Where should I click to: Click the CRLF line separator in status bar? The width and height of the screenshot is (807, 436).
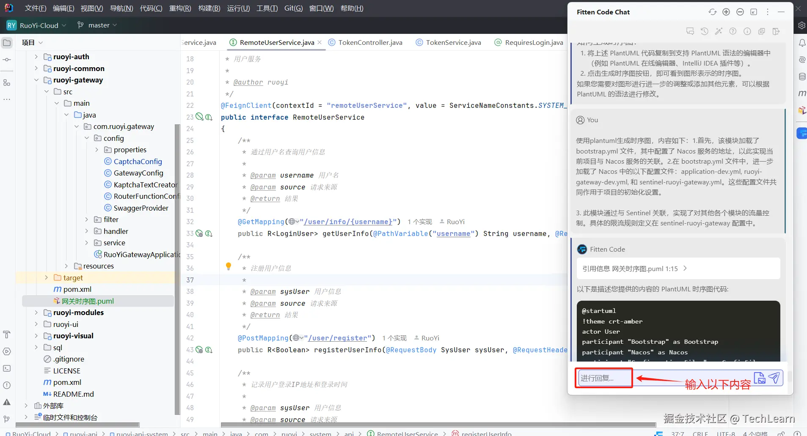click(700, 433)
